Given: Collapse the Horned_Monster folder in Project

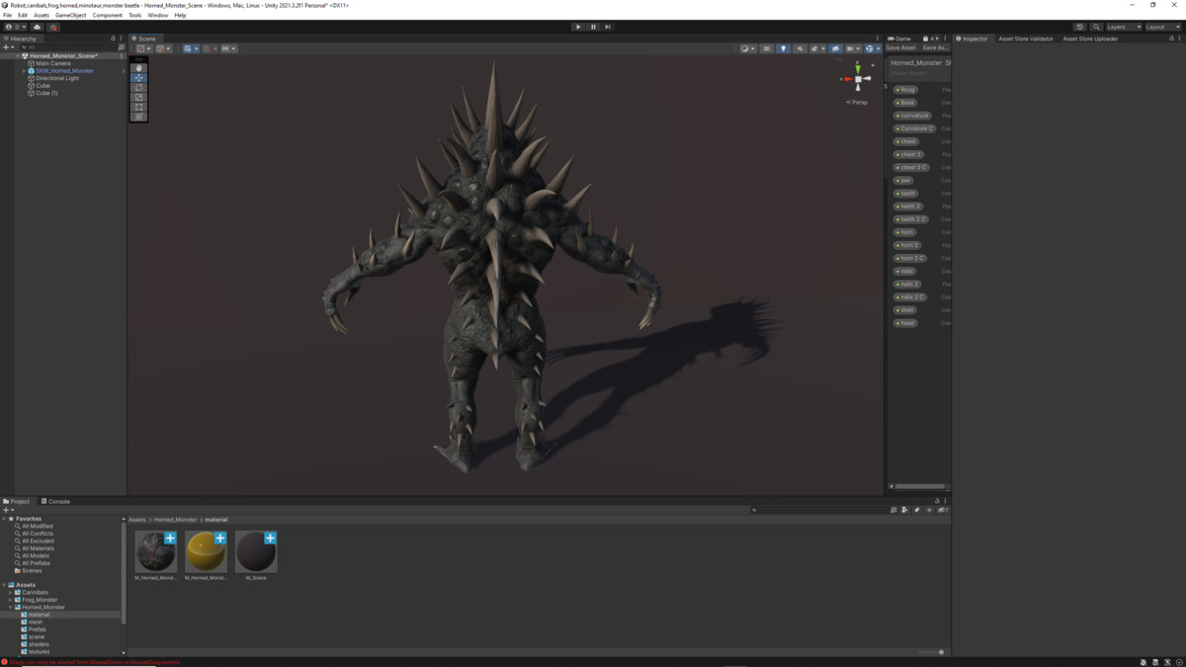Looking at the screenshot, I should point(11,607).
